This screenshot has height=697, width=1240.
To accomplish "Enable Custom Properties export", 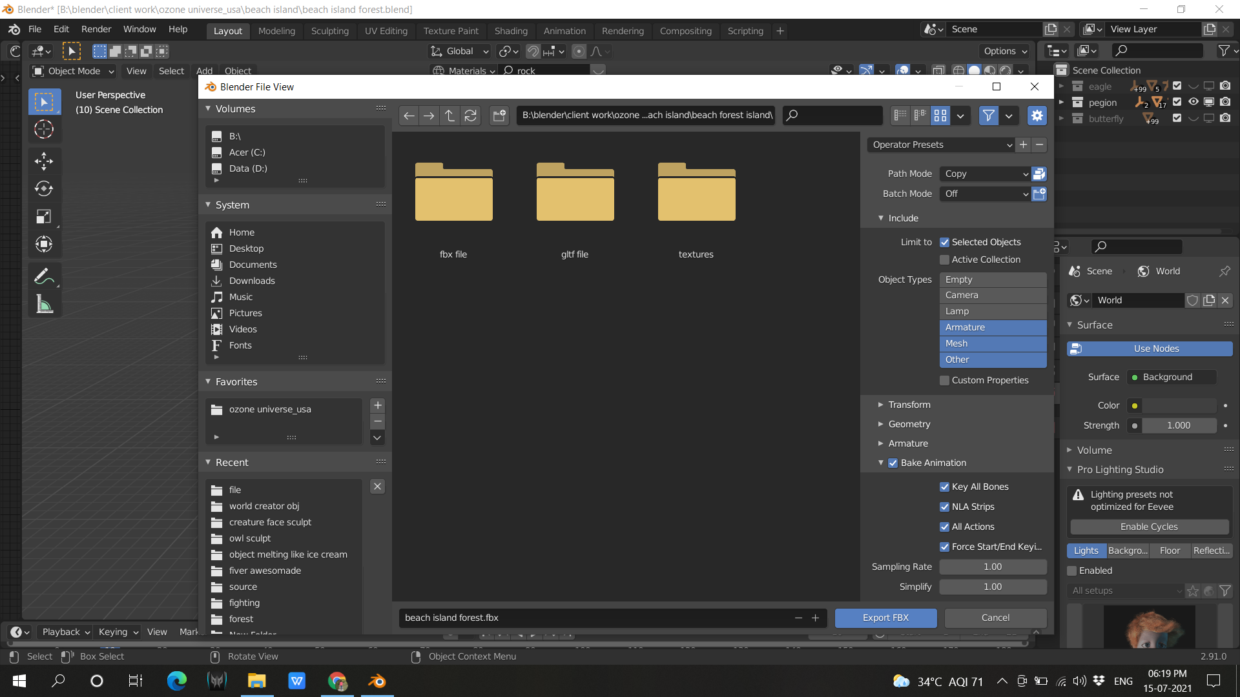I will coord(945,380).
